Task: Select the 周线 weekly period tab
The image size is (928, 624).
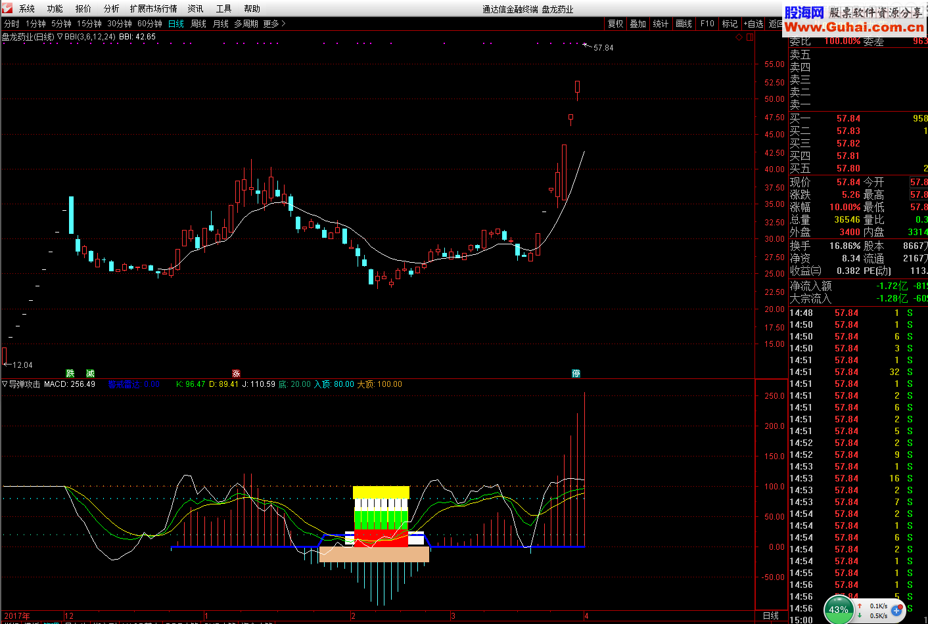Action: (198, 24)
